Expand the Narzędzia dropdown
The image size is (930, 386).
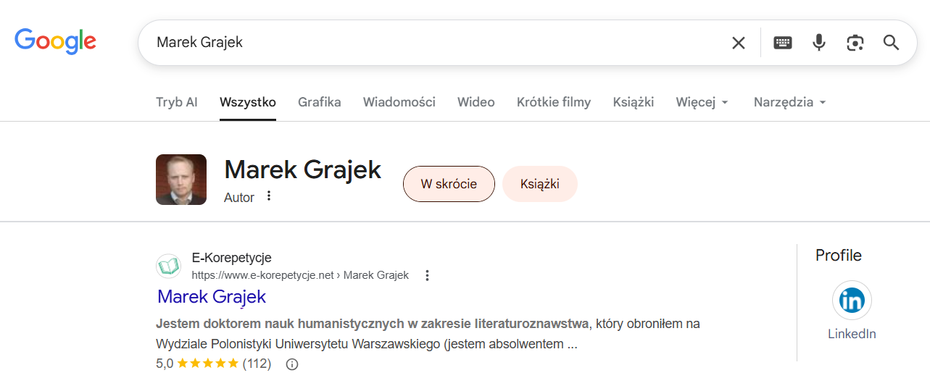click(x=790, y=102)
